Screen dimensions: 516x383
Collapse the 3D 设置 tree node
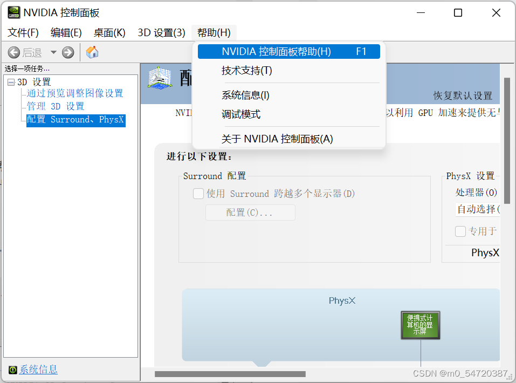(x=11, y=83)
